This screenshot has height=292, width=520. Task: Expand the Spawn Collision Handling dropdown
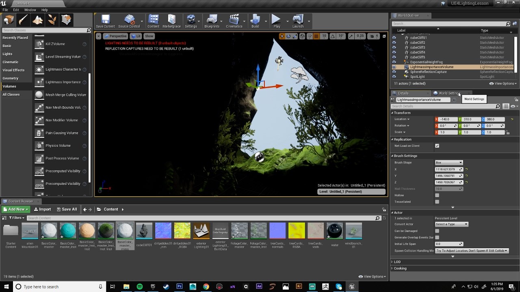tap(471, 251)
